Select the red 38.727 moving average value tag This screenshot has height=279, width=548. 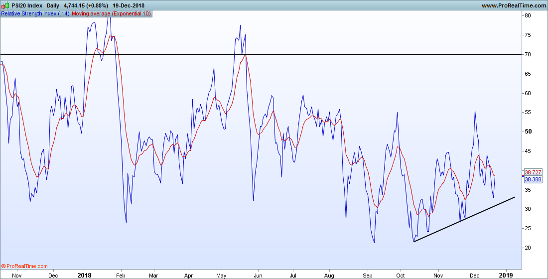(x=533, y=172)
